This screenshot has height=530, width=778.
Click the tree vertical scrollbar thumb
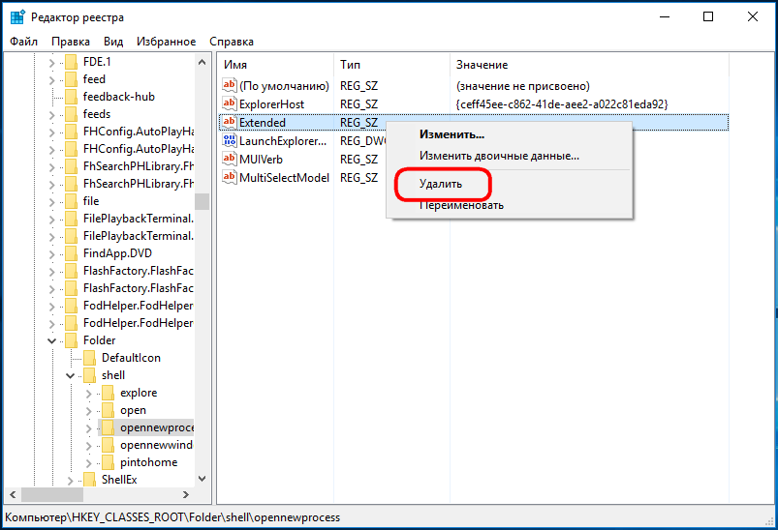202,201
